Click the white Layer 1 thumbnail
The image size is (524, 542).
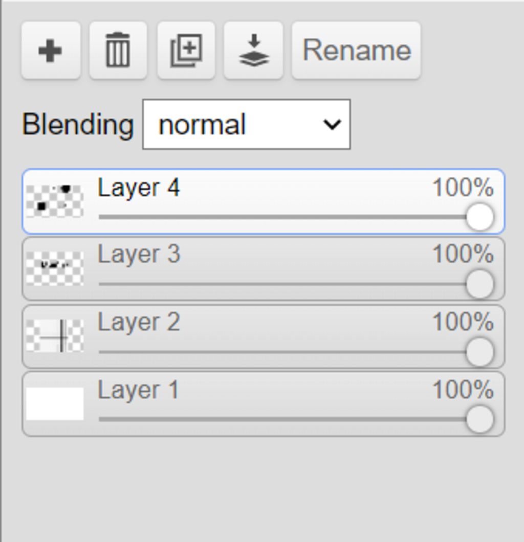(55, 403)
